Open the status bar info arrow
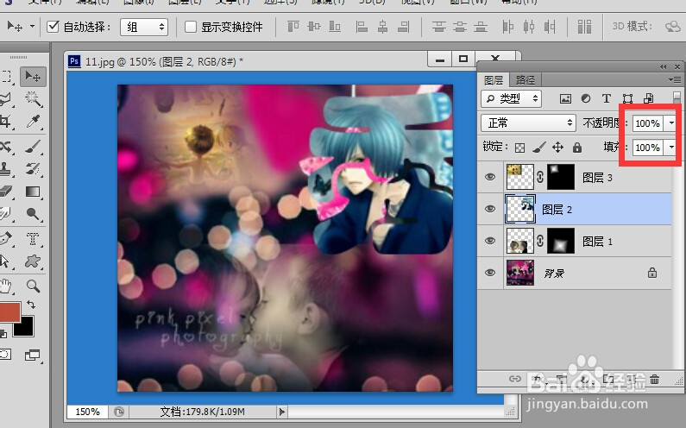This screenshot has height=428, width=686. point(282,412)
